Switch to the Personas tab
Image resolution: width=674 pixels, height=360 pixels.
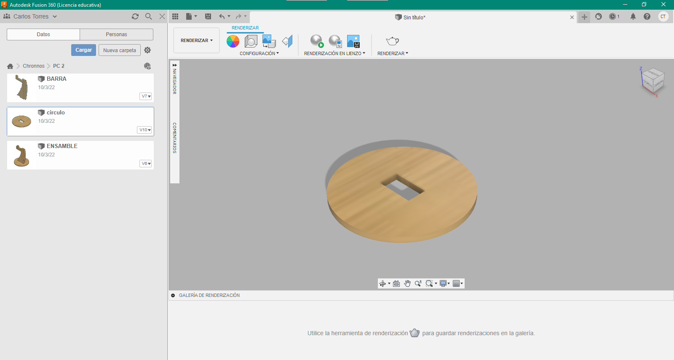[116, 34]
